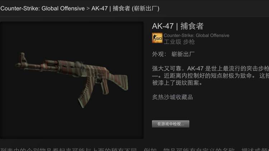Click the AK-47 rifle preview image
269x151 pixels.
point(72,80)
